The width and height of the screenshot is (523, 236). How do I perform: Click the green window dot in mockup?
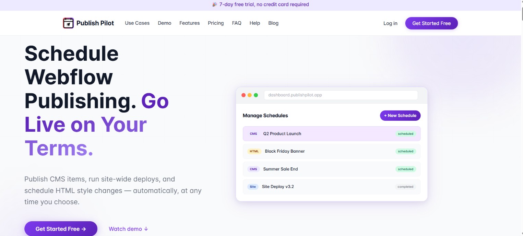(x=256, y=95)
